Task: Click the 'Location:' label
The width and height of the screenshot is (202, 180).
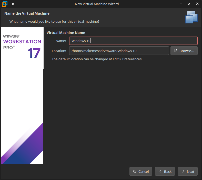Action: (59, 51)
